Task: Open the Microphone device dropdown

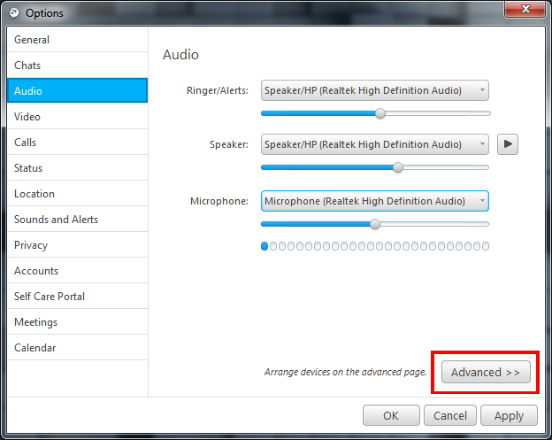Action: (x=374, y=201)
